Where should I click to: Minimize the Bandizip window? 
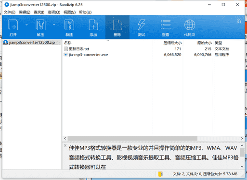pos(209,5)
